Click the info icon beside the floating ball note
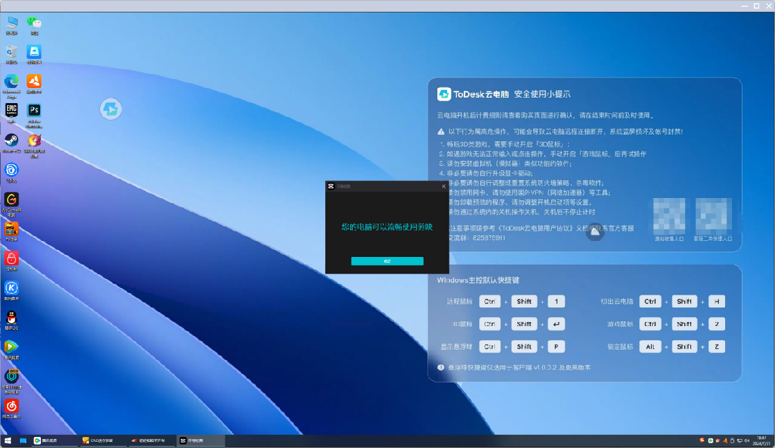775x448 pixels. coord(440,368)
